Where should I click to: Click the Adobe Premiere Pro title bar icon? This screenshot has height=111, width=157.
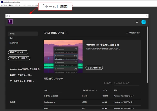point(2,2)
